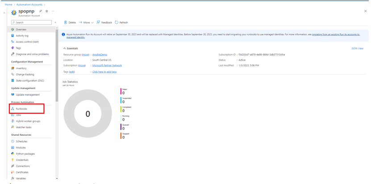Click the Last modified date value
The width and height of the screenshot is (371, 184).
click(x=249, y=65)
